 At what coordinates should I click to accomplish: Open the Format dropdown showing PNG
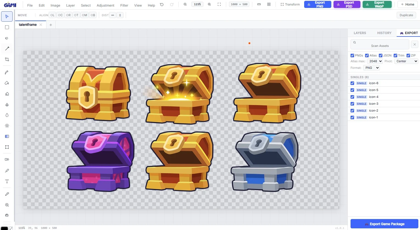point(371,68)
